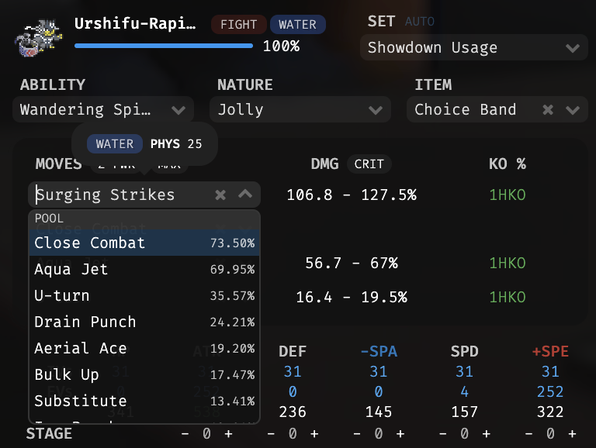This screenshot has height=448, width=596.
Task: Click the FIGHT type badge
Action: tap(239, 25)
